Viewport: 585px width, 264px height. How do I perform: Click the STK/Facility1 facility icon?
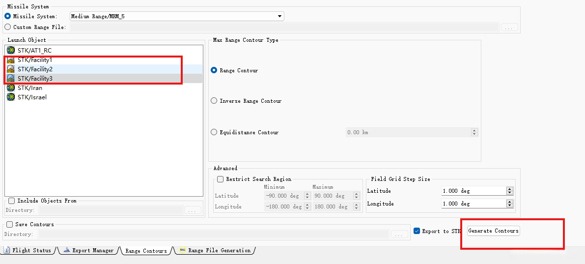point(11,60)
